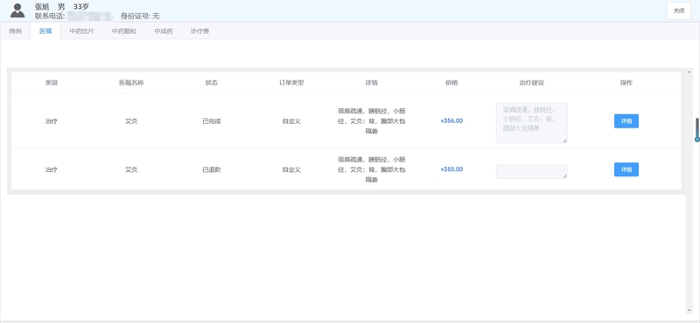Click the 已退款 status cell
Image resolution: width=700 pixels, height=323 pixels.
[x=212, y=169]
